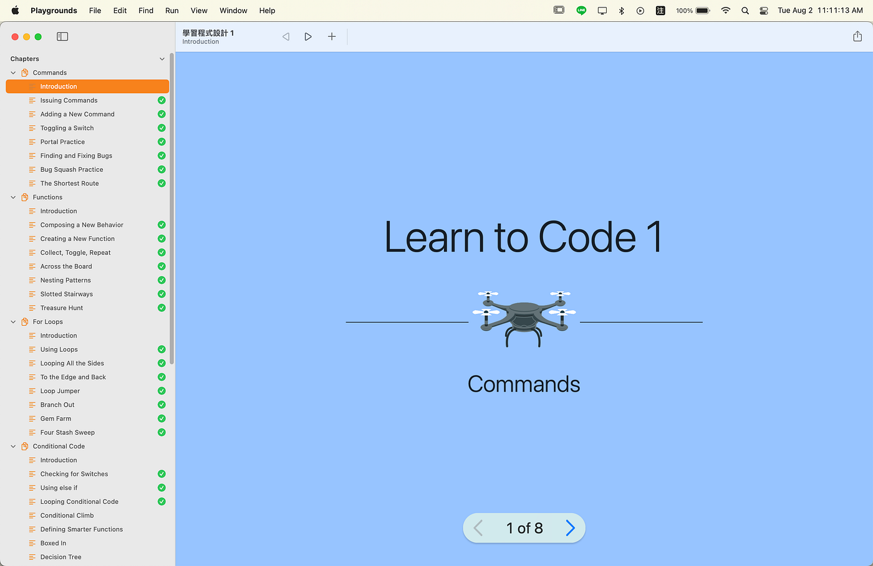Viewport: 873px width, 566px height.
Task: Open Spotlight search from the menu bar
Action: [745, 10]
